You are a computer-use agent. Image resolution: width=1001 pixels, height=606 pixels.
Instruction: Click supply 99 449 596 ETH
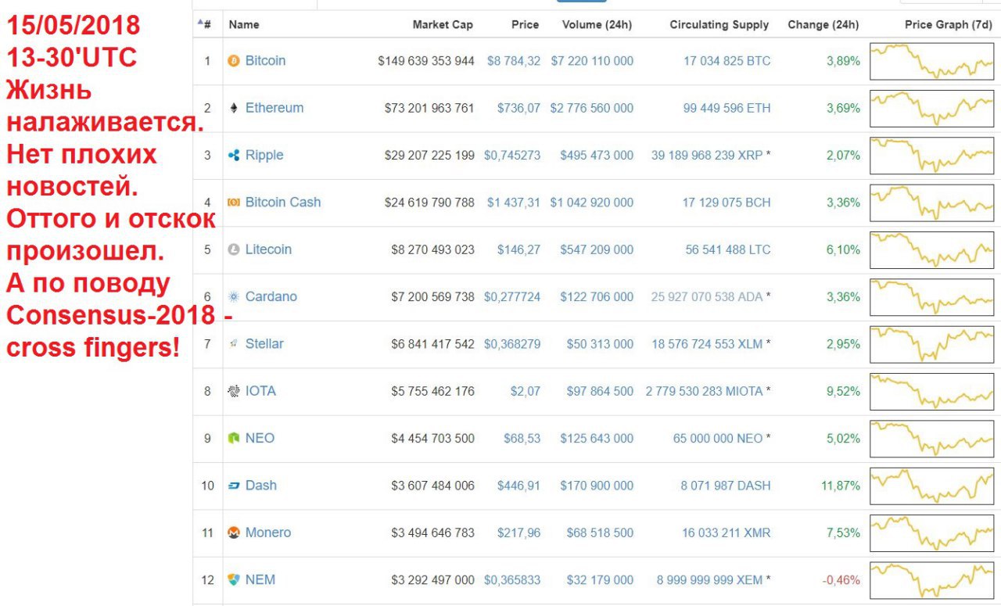click(727, 108)
